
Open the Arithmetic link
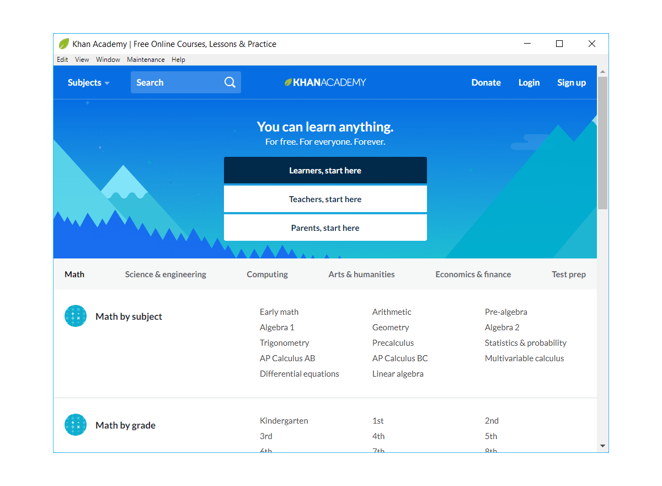(392, 312)
